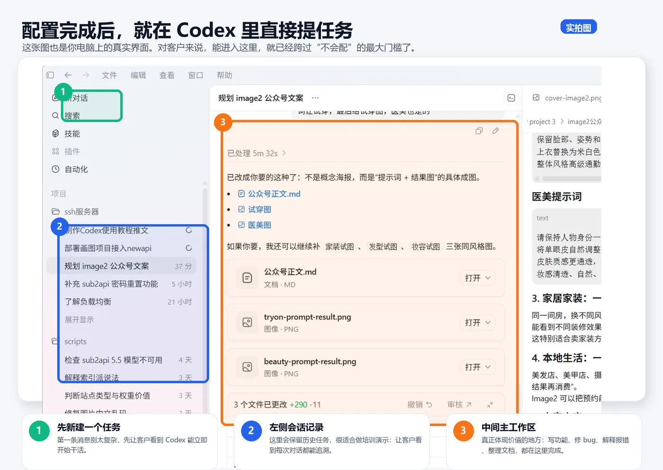This screenshot has height=470, width=663.
Task: Open the 查看 menu
Action: 167,75
